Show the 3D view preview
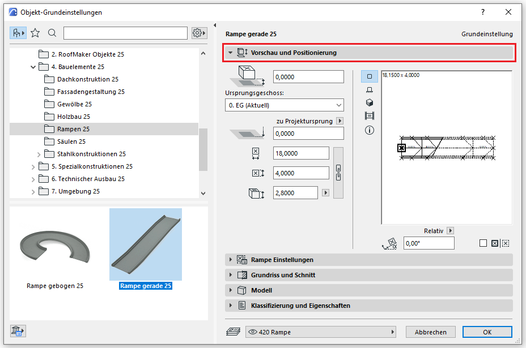The width and height of the screenshot is (526, 348). pos(370,102)
